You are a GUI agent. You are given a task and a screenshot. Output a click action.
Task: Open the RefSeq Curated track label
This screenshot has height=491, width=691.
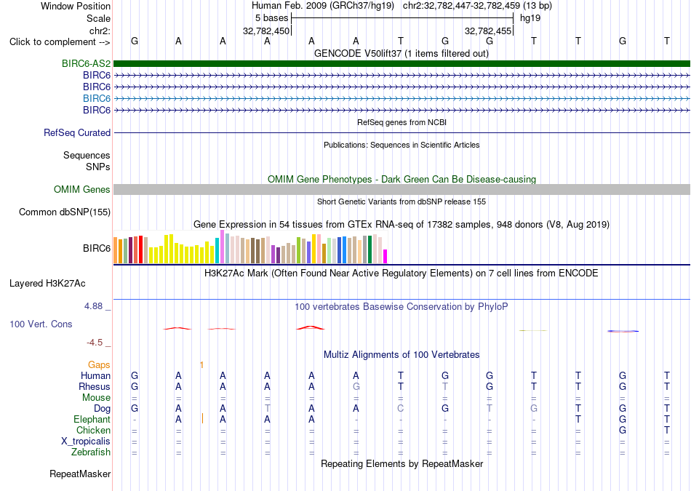[x=77, y=132]
